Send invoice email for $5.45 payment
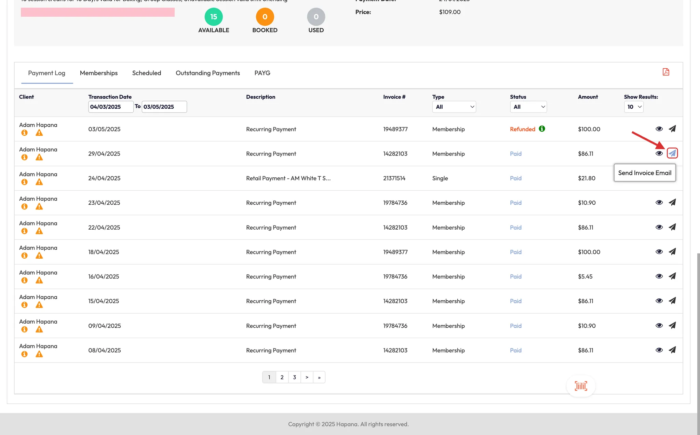 click(672, 276)
